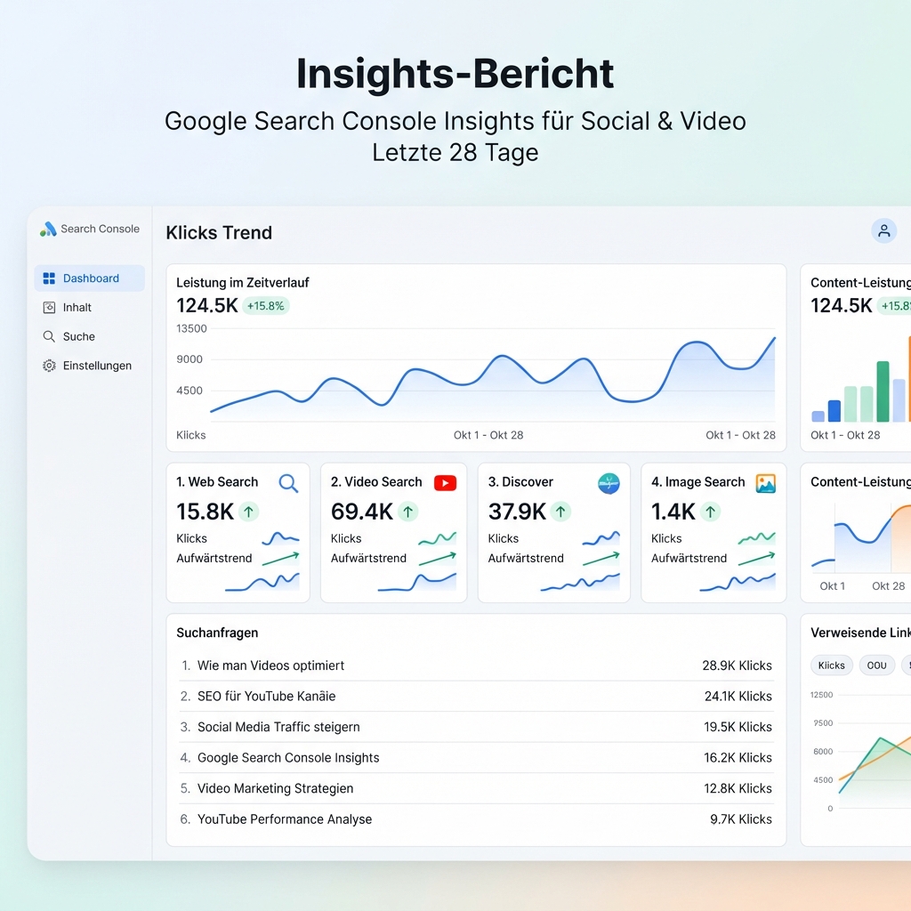The image size is (911, 911).
Task: Click the Klicks sparkline on Discover card
Action: click(x=601, y=538)
